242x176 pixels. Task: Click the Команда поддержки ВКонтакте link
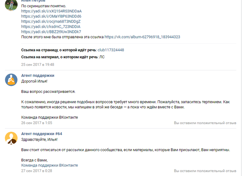(49, 165)
